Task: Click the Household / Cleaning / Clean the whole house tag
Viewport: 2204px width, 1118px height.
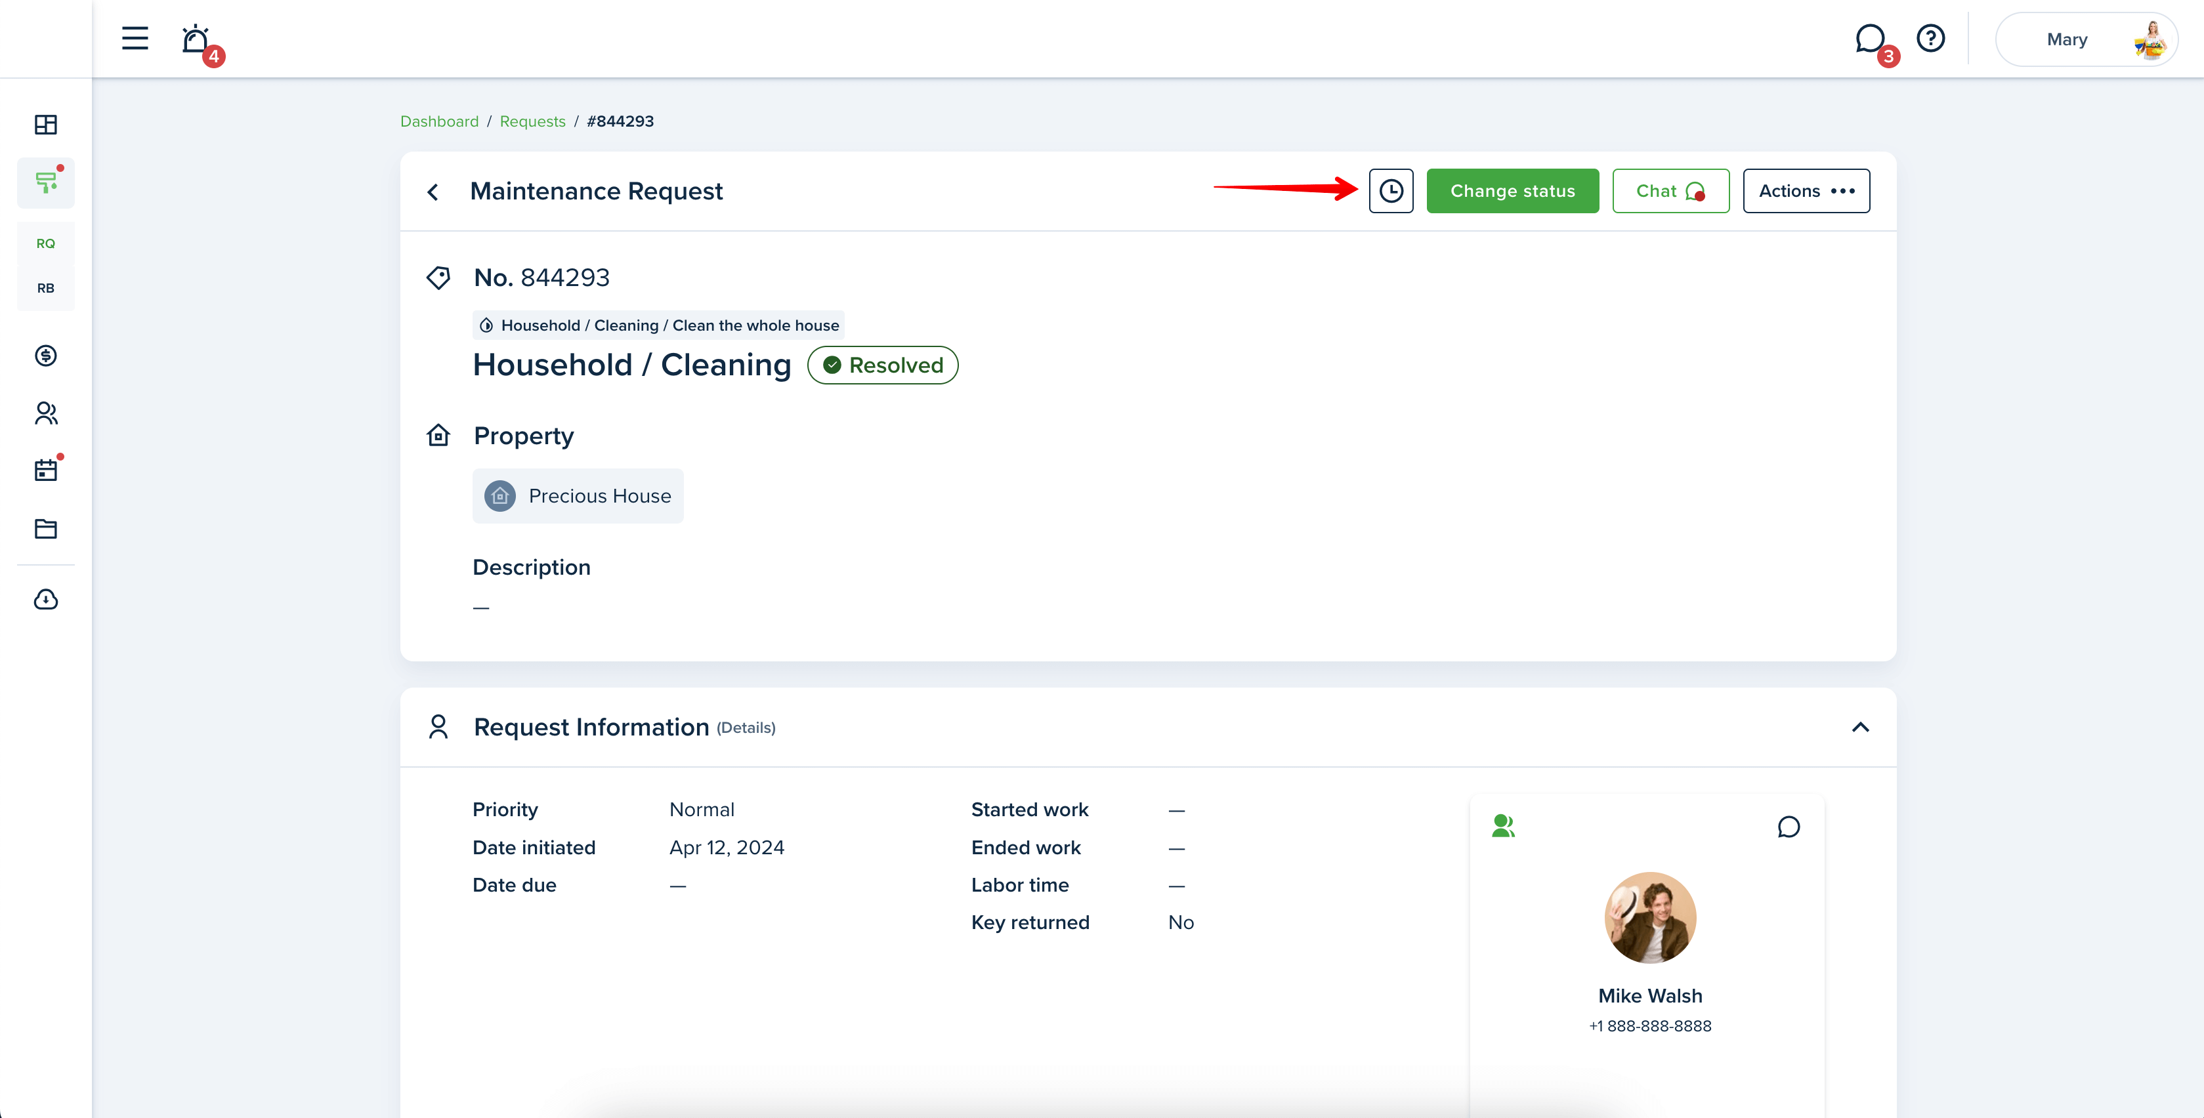Action: [x=659, y=325]
